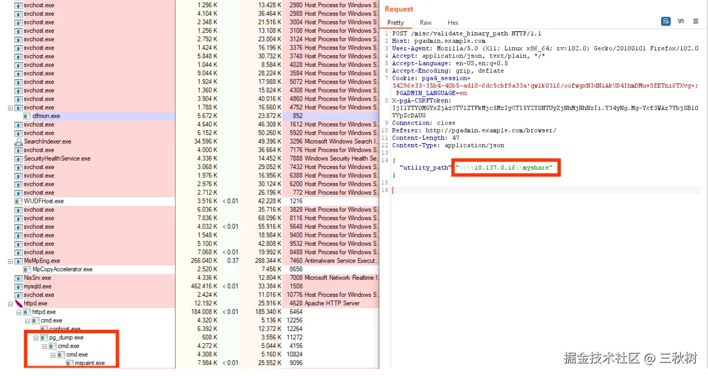This screenshot has height=376, width=708.
Task: Click icon of cmd.exe with PID 4156
Action: tap(53, 346)
